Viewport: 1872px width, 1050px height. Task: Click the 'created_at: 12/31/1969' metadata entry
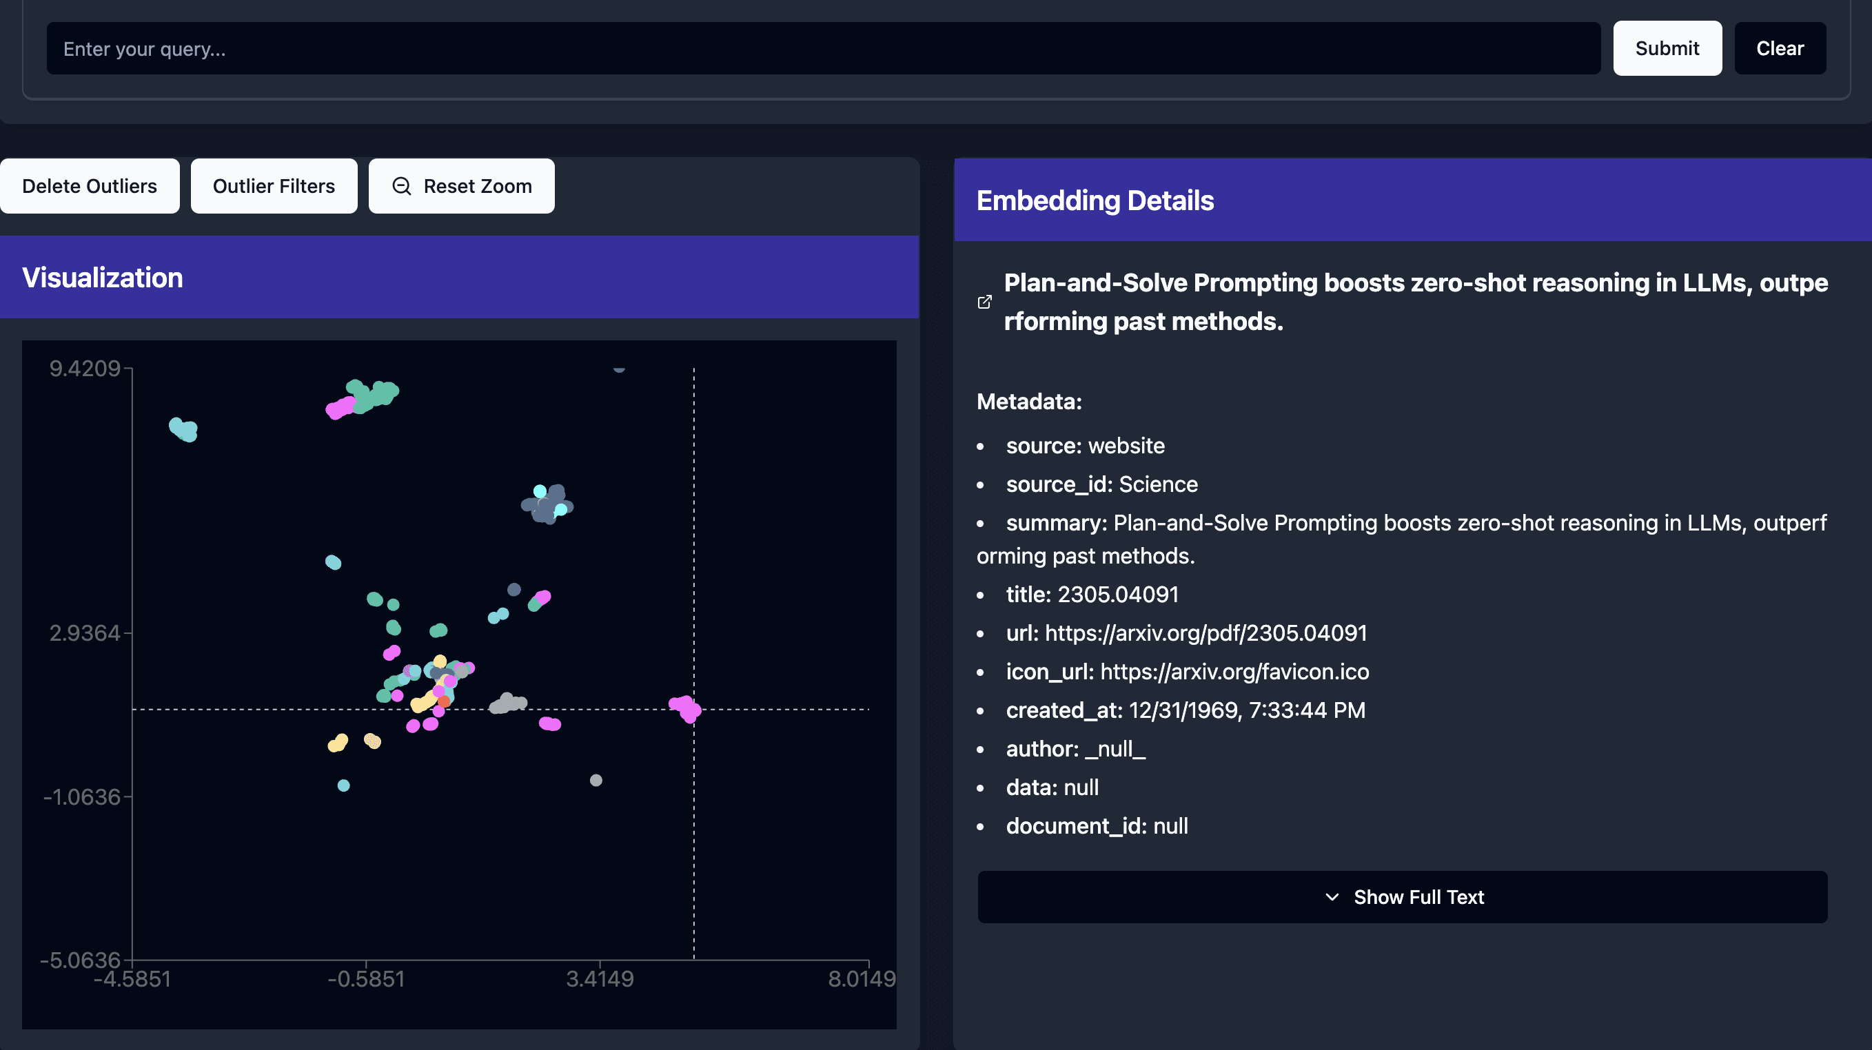point(1186,710)
